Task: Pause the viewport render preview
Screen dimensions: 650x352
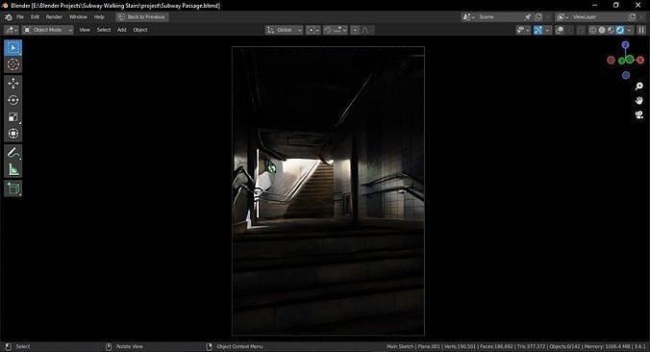Action: (x=641, y=30)
